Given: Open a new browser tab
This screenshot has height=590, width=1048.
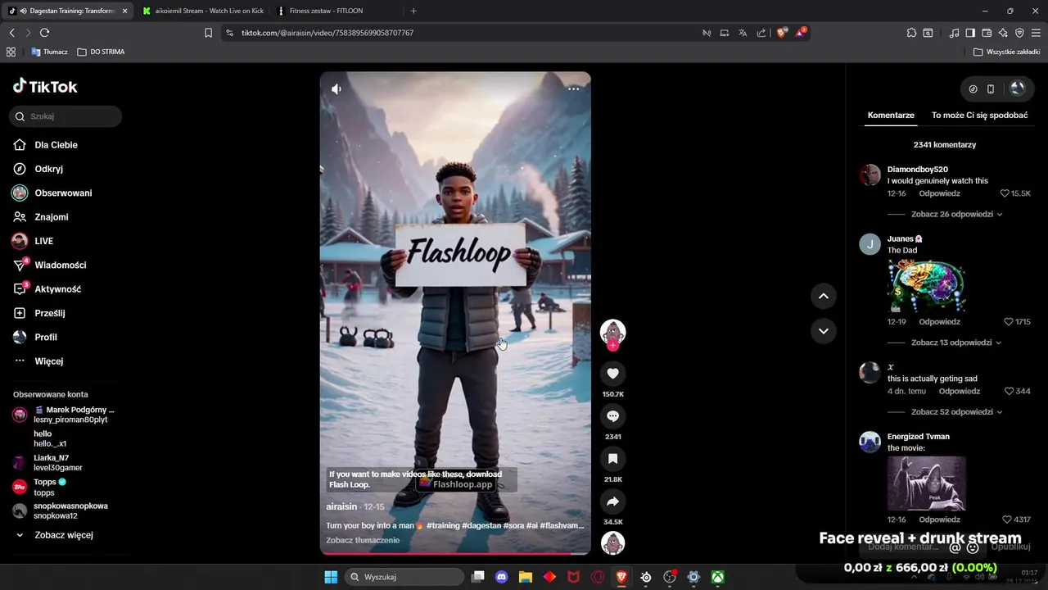Looking at the screenshot, I should (413, 11).
